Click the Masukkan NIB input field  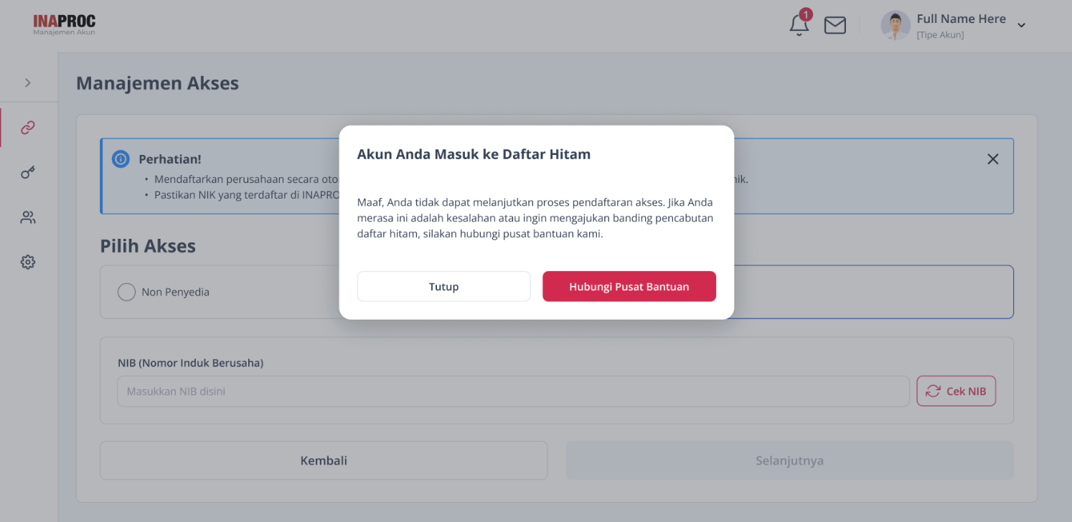pos(513,391)
